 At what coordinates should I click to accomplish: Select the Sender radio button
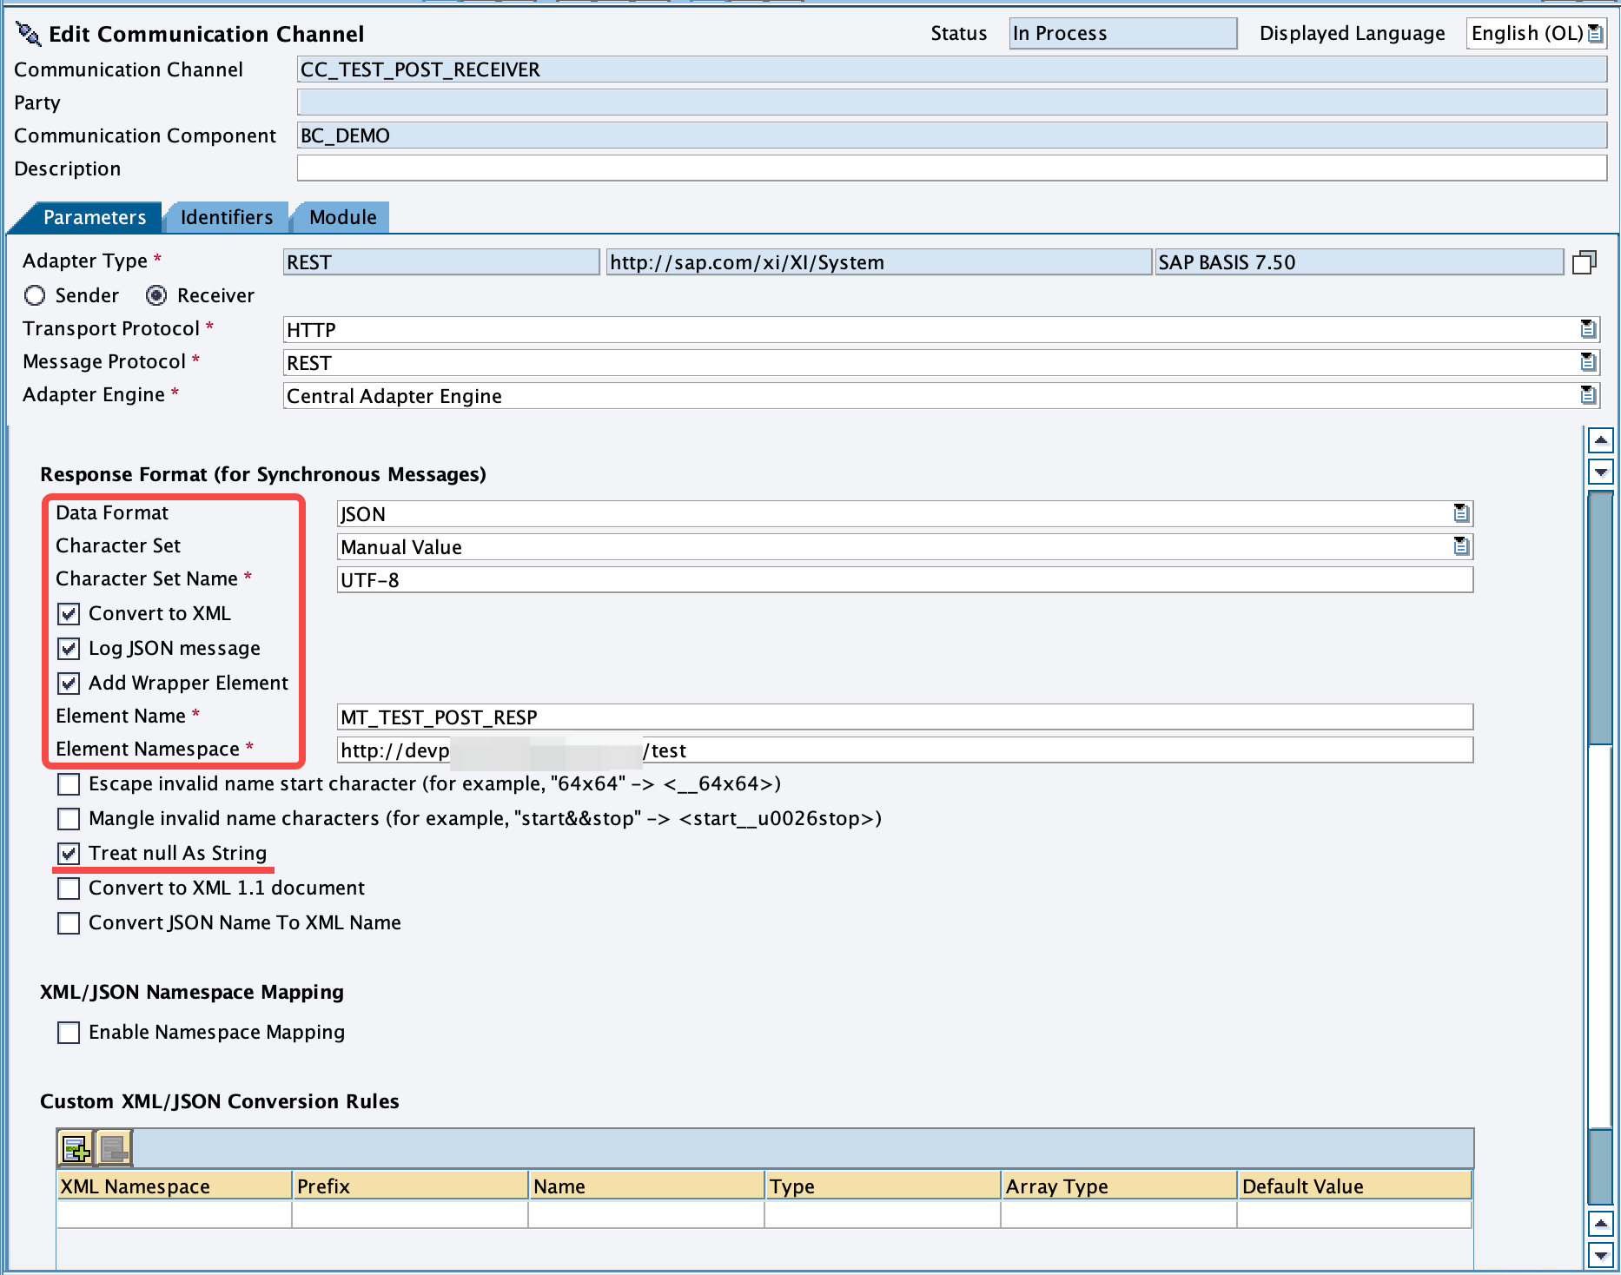[35, 295]
